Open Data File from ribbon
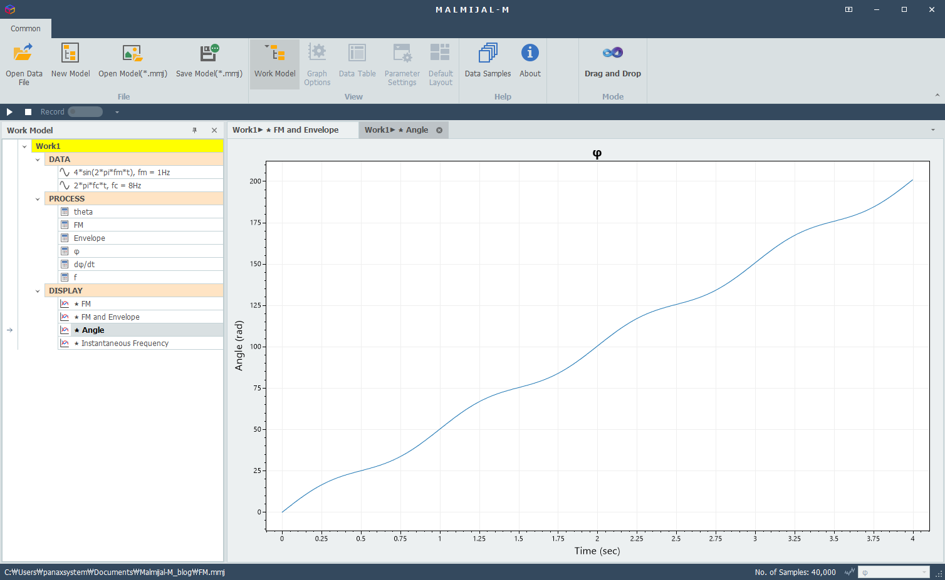Screen dimensions: 945x580 click(24, 64)
